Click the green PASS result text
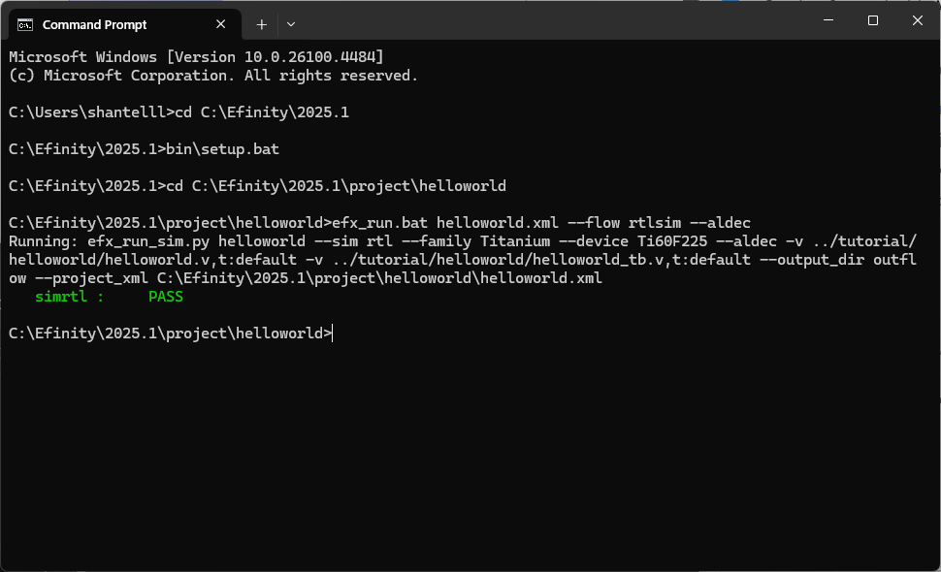This screenshot has height=572, width=941. [x=166, y=297]
